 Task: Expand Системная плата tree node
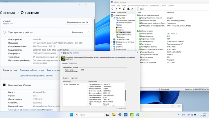pyautogui.click(x=112, y=39)
